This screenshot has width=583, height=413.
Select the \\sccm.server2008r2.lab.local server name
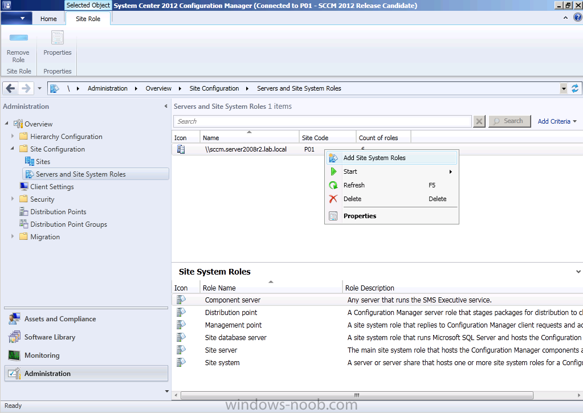[246, 149]
